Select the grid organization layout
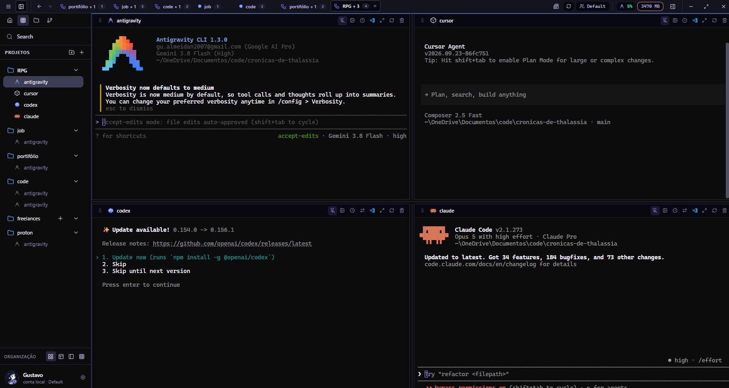This screenshot has width=729, height=388. click(x=50, y=356)
